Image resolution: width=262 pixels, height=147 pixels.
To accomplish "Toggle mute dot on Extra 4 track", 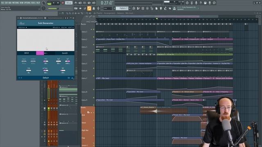I will point(94,61).
